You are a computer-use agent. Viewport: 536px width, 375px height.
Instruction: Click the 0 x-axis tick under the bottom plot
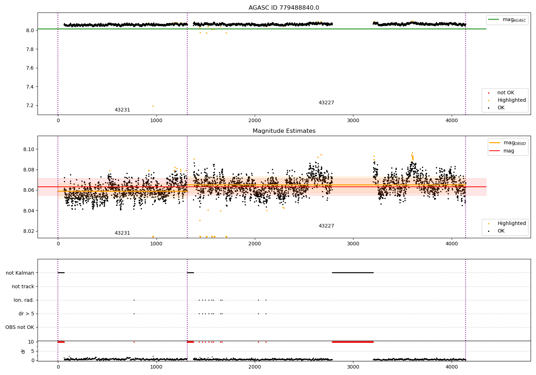58,367
